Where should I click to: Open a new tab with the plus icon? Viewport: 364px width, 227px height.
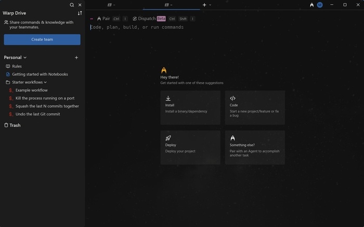tap(204, 5)
